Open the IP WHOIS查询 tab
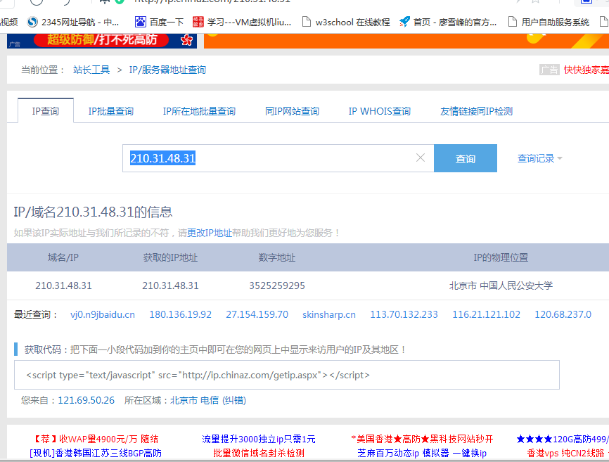 coord(380,111)
